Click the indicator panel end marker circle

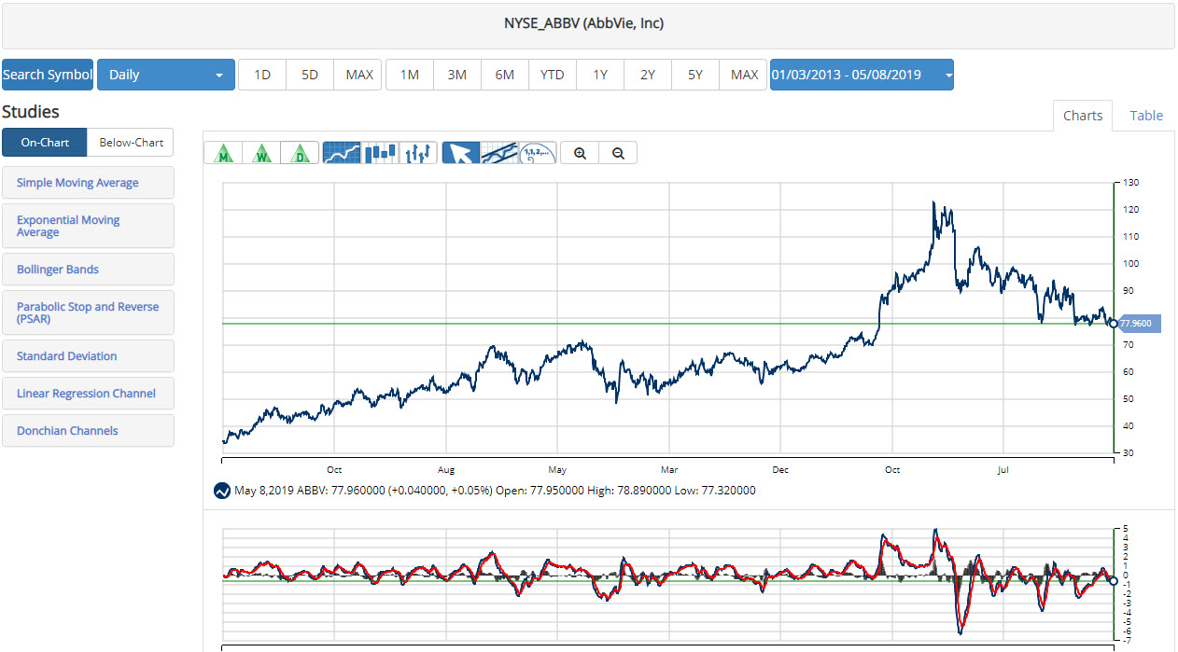(x=1113, y=580)
